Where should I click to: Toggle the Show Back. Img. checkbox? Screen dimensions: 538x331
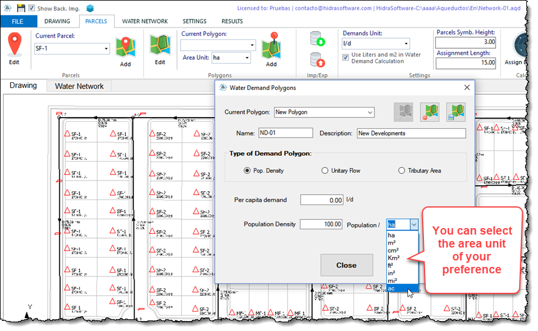click(x=32, y=8)
